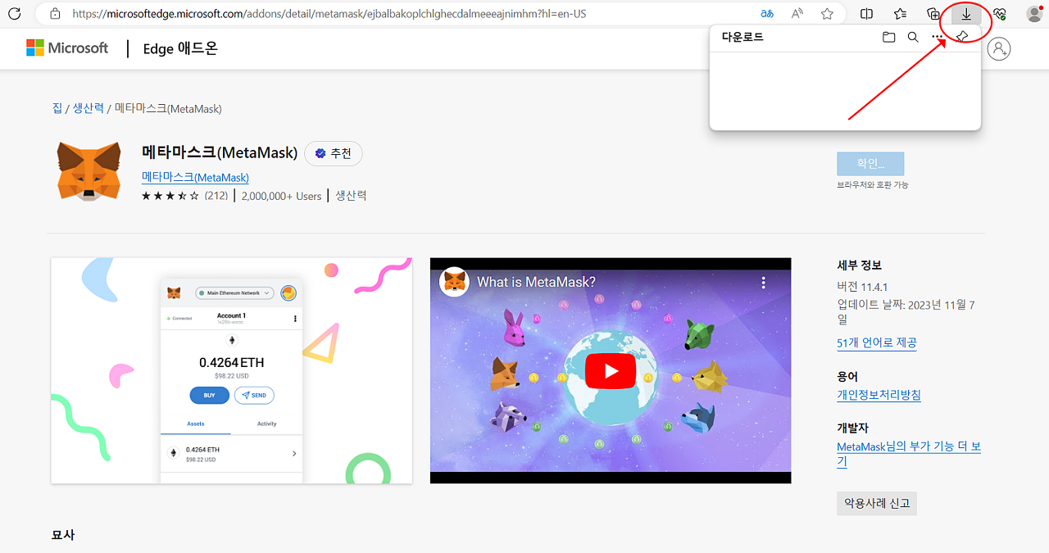The image size is (1049, 553).
Task: Click the MetaMask fox logo
Action: point(89,170)
